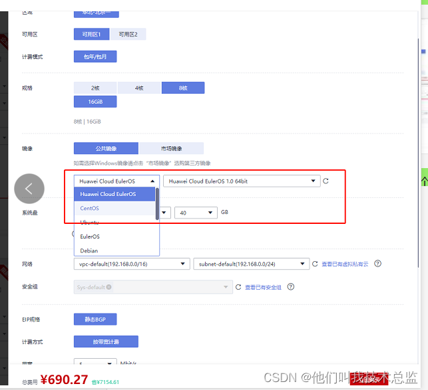This screenshot has width=428, height=390.
Task: Open the EulerOS 1.0 64bit version dropdown
Action: (242, 181)
